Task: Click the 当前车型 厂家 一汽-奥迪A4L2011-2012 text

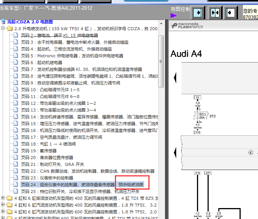Action: (46, 8)
